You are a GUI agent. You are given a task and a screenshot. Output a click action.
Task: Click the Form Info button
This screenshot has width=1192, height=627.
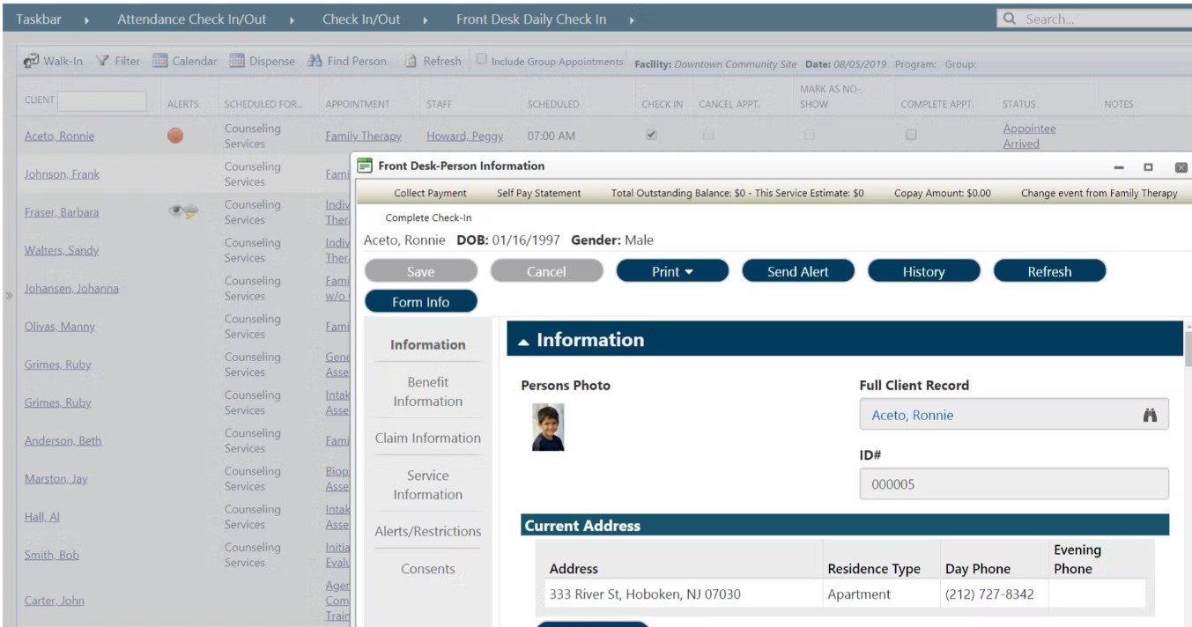420,301
